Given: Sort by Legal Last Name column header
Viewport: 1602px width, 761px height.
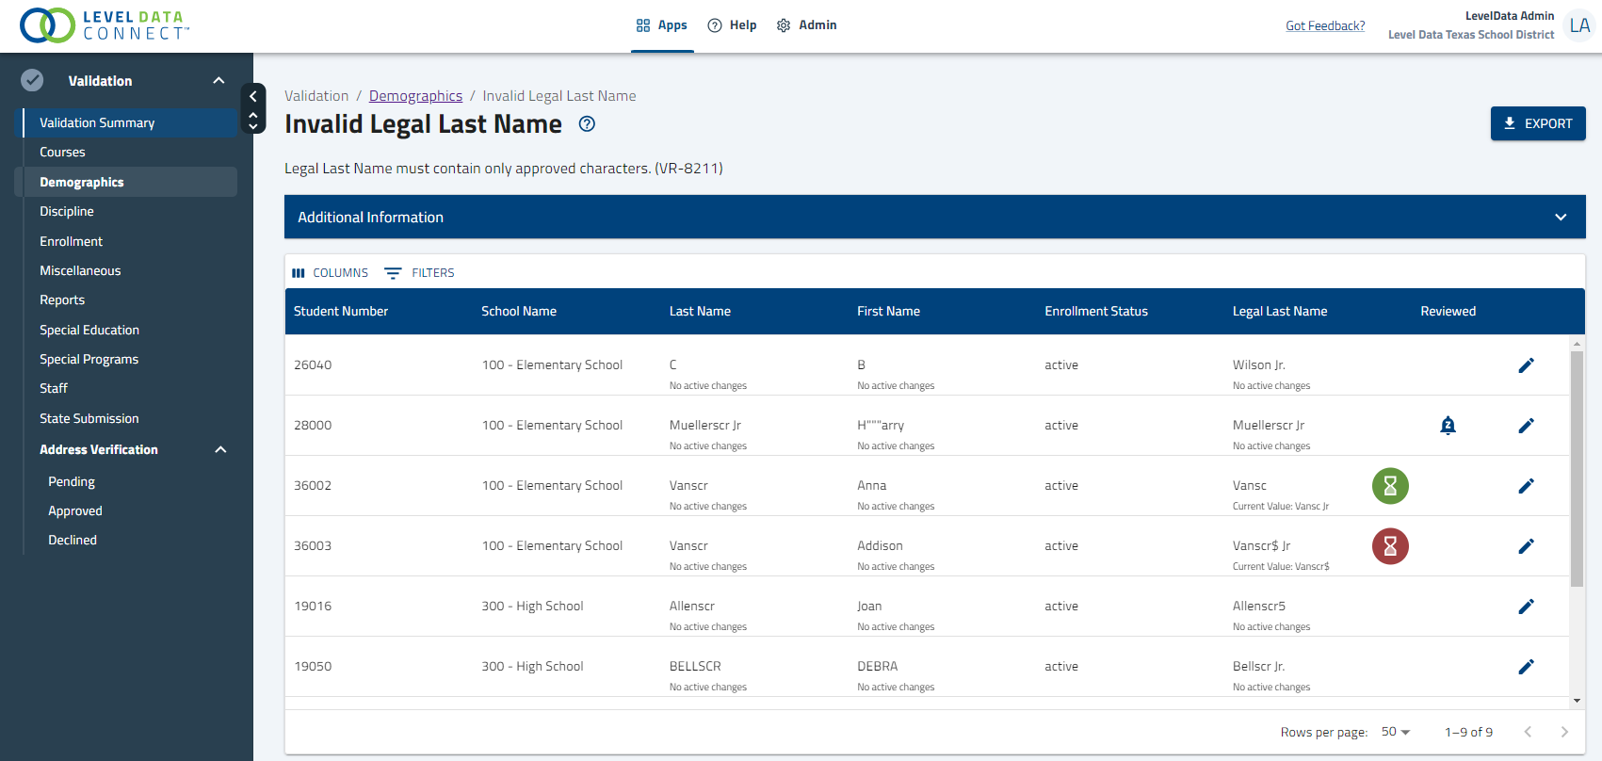Looking at the screenshot, I should tap(1280, 312).
